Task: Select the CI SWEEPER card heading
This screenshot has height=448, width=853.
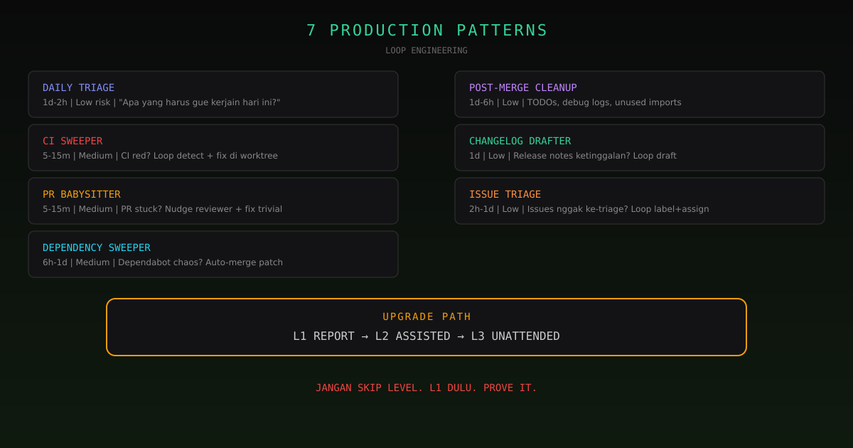Action: pyautogui.click(x=73, y=141)
